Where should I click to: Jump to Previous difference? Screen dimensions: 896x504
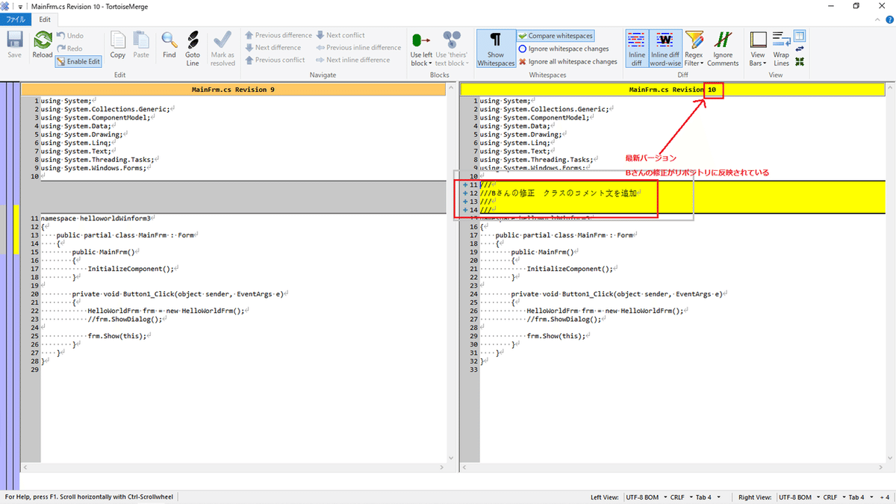(278, 35)
